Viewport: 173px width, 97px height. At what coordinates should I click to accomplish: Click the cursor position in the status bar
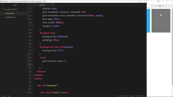pyautogui.click(x=9, y=96)
